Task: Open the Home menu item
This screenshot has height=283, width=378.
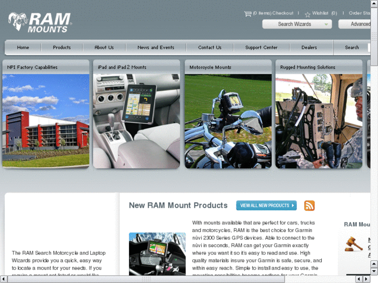Action: pos(23,47)
